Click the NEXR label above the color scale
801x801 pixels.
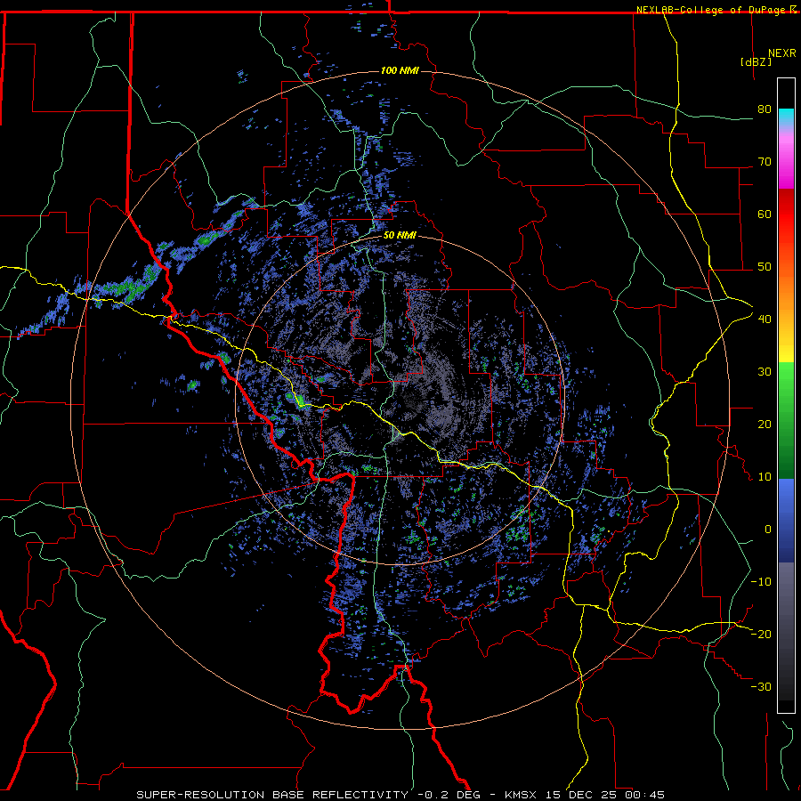pyautogui.click(x=782, y=53)
